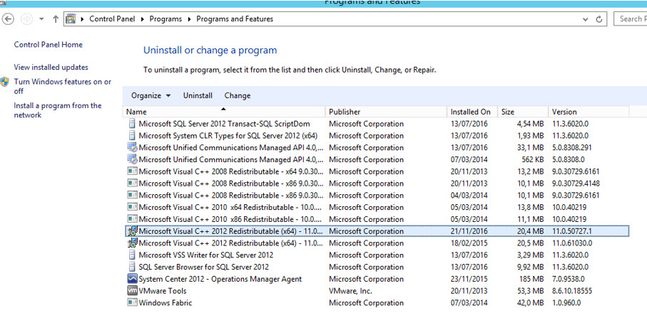The image size is (647, 313).
Task: Expand the address bar history dropdown
Action: [x=585, y=19]
